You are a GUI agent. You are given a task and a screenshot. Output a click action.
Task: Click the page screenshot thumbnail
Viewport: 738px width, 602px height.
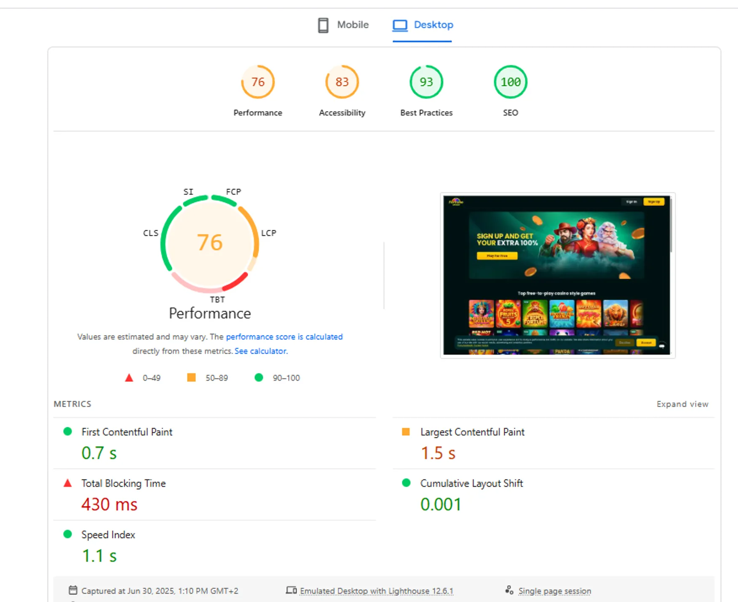coord(558,275)
